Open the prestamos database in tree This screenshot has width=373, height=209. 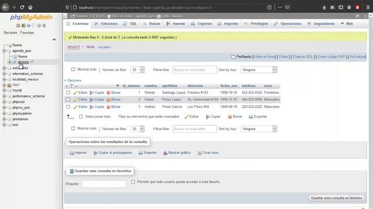click(x=20, y=119)
